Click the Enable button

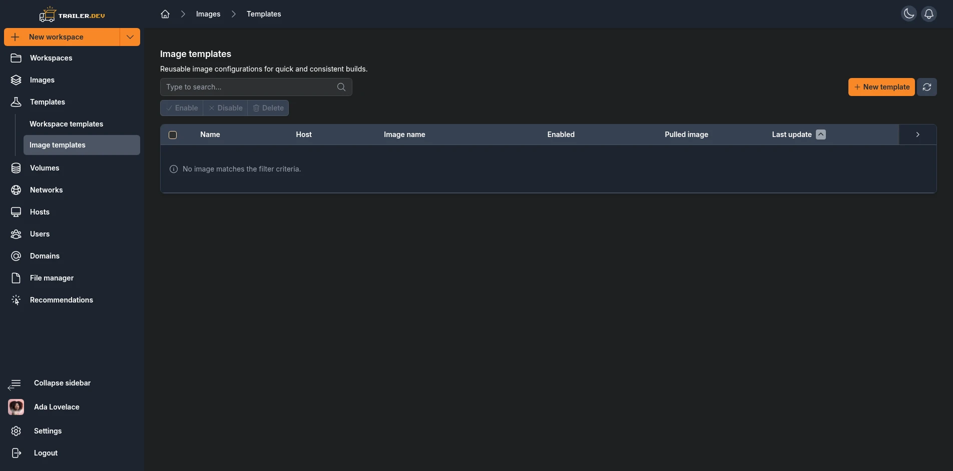tap(182, 108)
